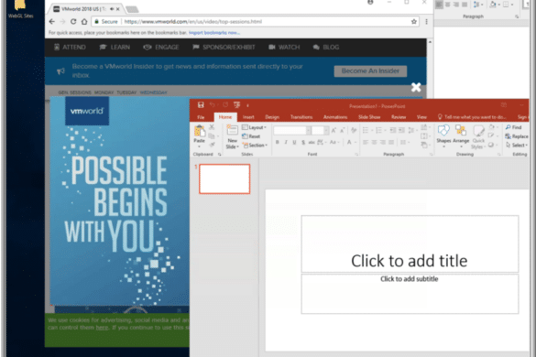This screenshot has height=357, width=536.
Task: Toggle Bold in PowerPoint's Font group
Action: coord(278,142)
